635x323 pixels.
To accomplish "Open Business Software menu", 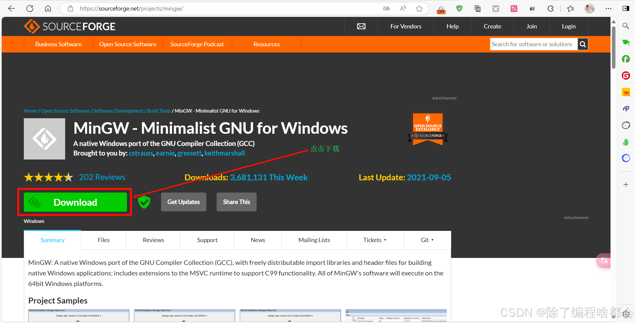I will (x=59, y=44).
